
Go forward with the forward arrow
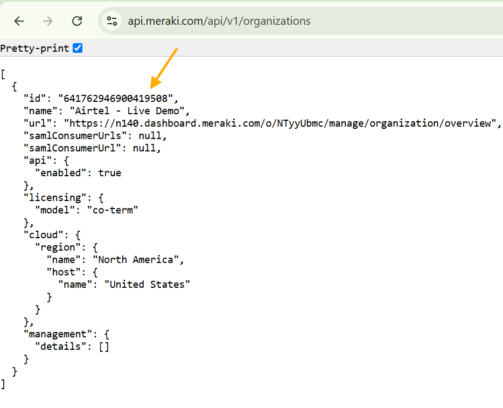48,21
